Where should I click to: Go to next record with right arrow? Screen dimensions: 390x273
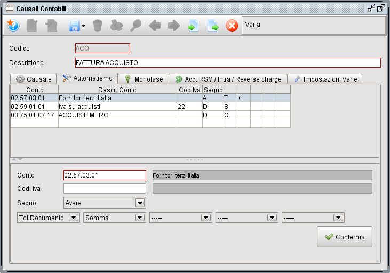[173, 26]
